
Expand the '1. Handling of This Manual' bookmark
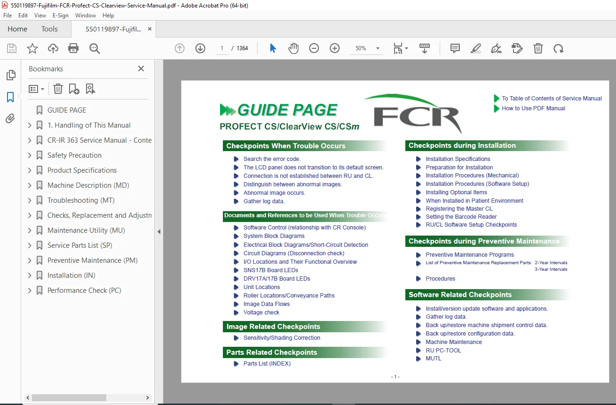tap(30, 125)
